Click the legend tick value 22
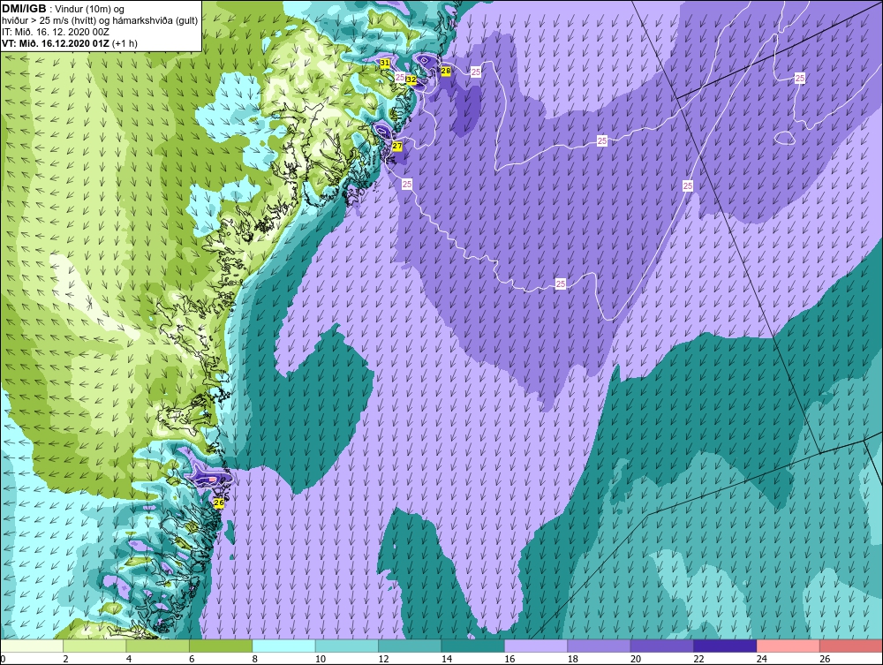 698,659
